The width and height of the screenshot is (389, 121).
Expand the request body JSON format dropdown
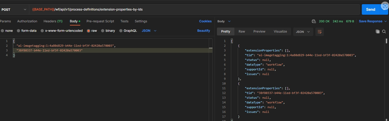149,31
